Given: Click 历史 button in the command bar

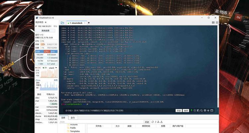Looking at the screenshot, I should point(179,111).
